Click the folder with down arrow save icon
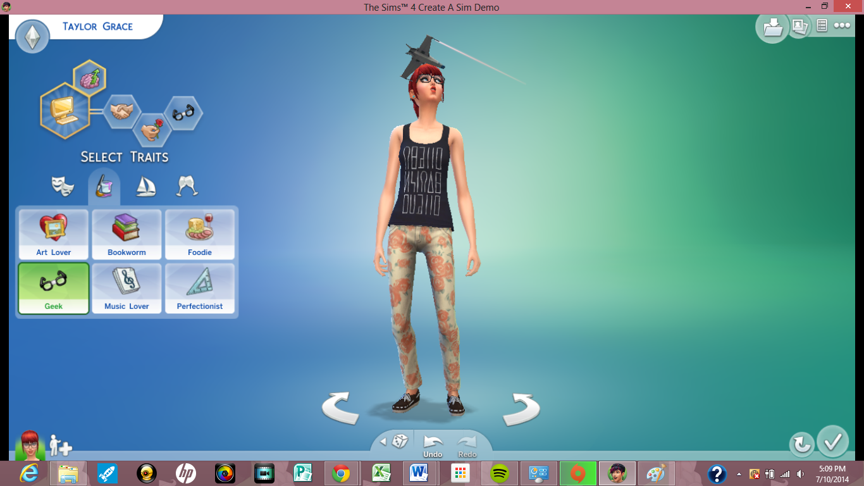The width and height of the screenshot is (864, 486). [x=772, y=27]
